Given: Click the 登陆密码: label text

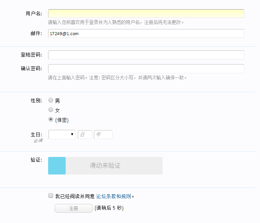Looking at the screenshot, I should point(31,55).
